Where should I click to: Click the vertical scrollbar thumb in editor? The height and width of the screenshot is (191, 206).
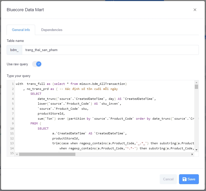pyautogui.click(x=196, y=87)
